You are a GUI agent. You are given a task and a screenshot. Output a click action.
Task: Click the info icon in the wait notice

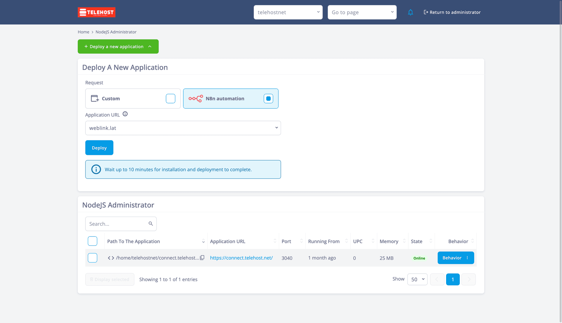coord(96,169)
